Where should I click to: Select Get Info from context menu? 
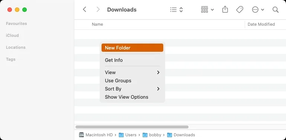[x=132, y=60]
